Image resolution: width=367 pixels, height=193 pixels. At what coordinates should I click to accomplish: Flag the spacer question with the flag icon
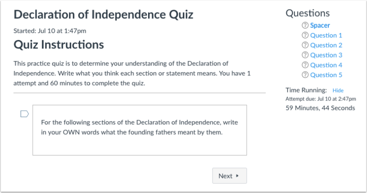point(24,114)
